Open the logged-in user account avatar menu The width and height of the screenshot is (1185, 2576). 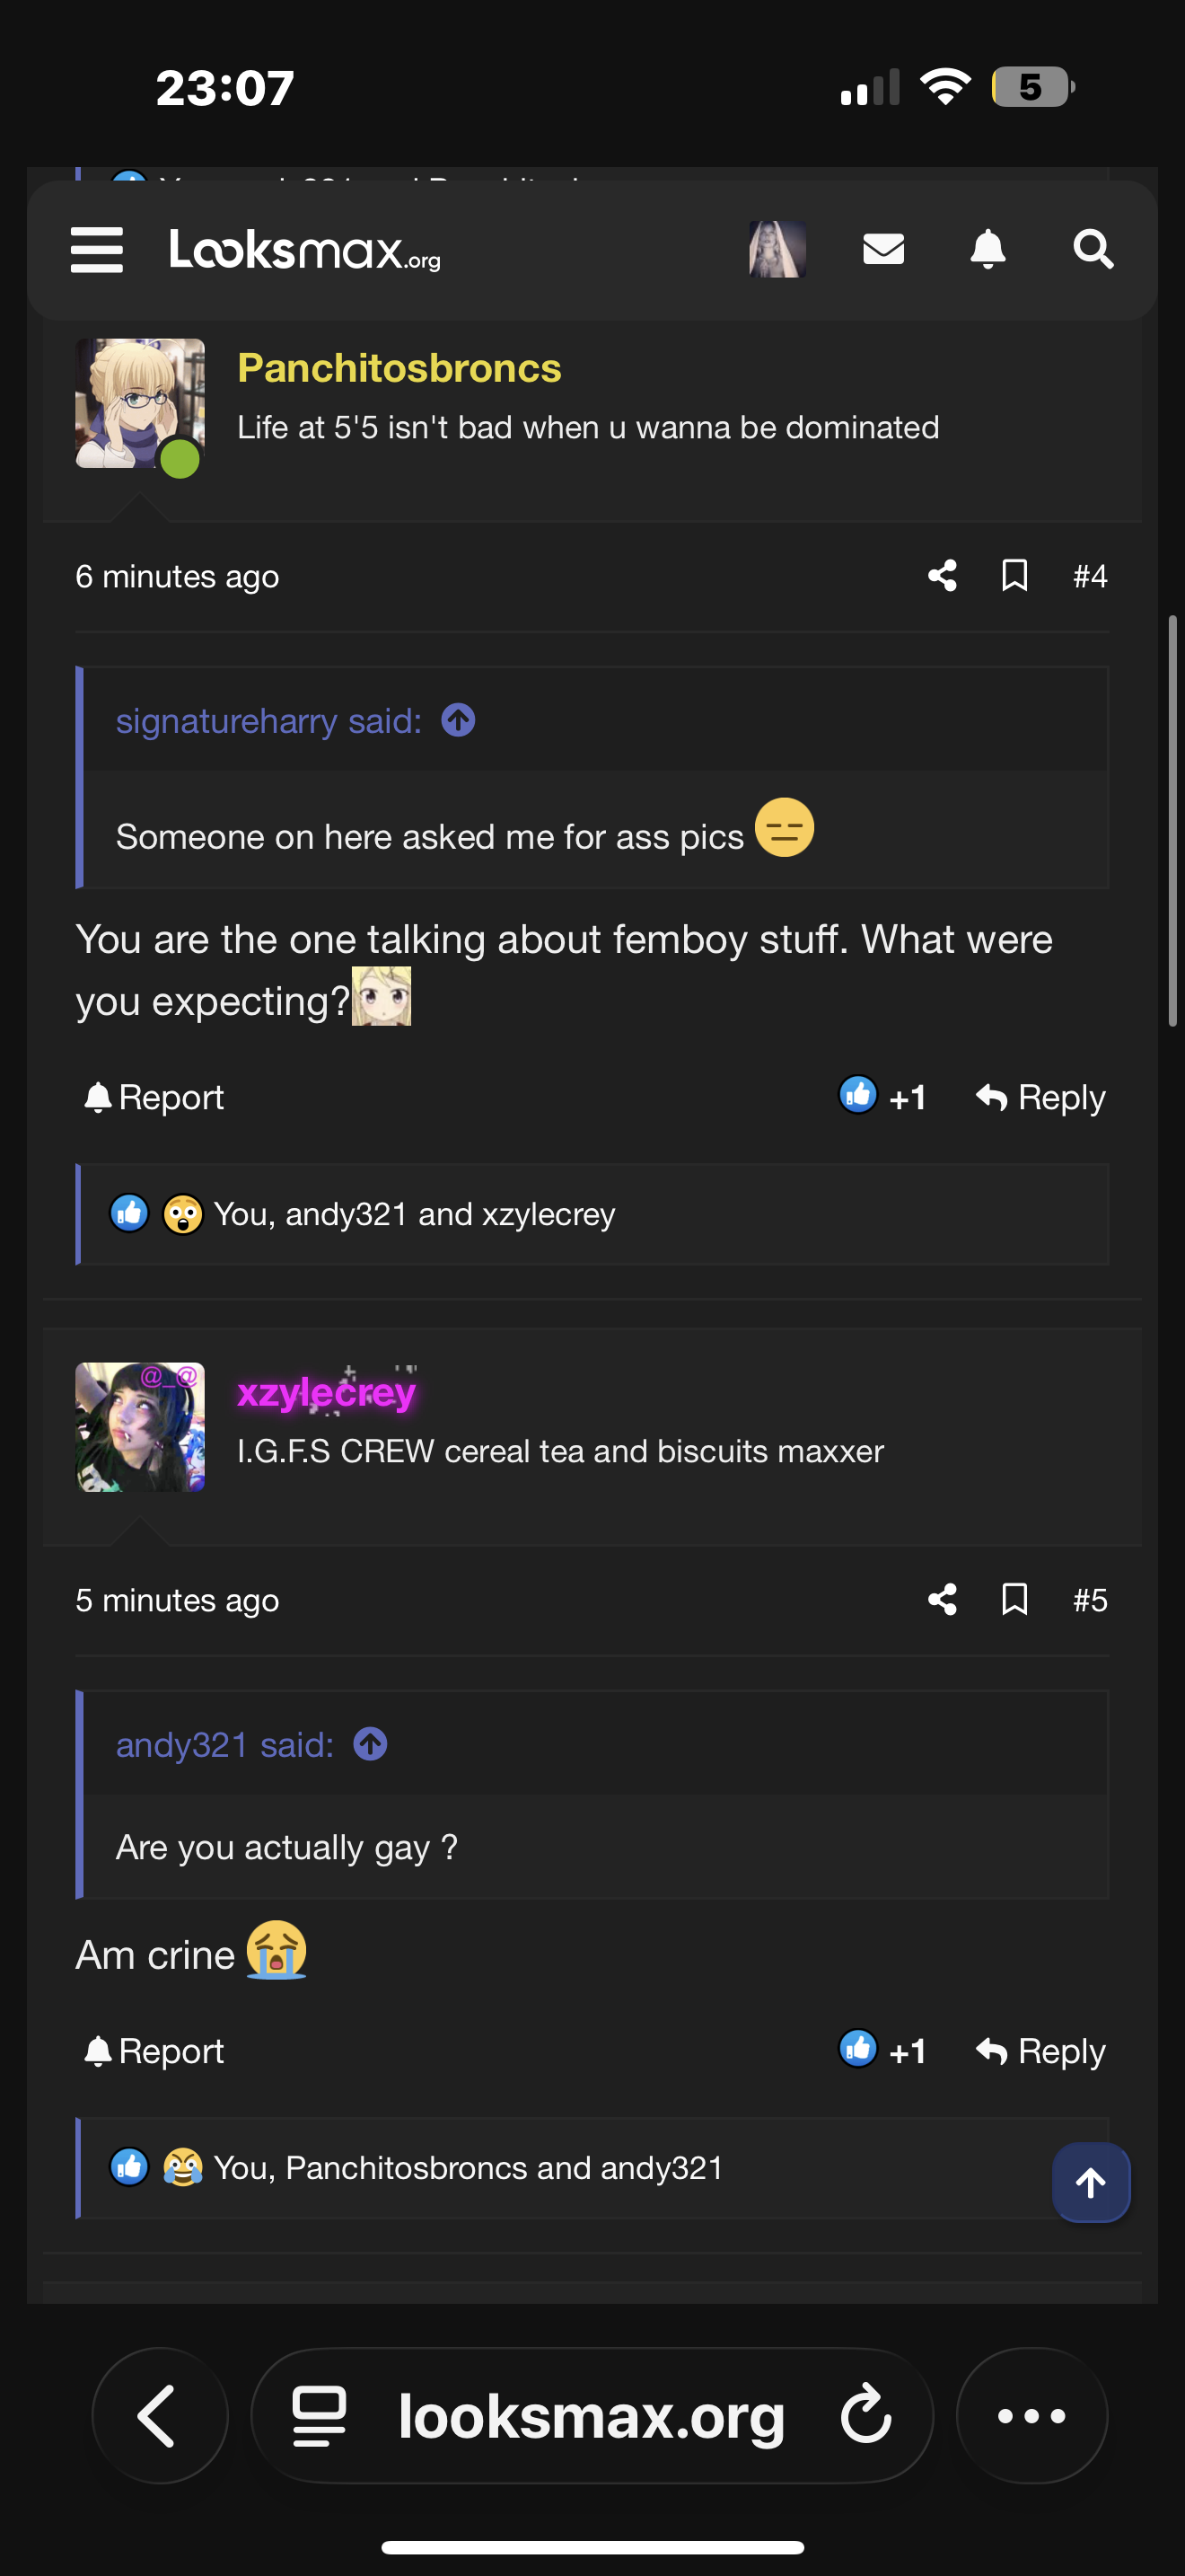tap(777, 249)
